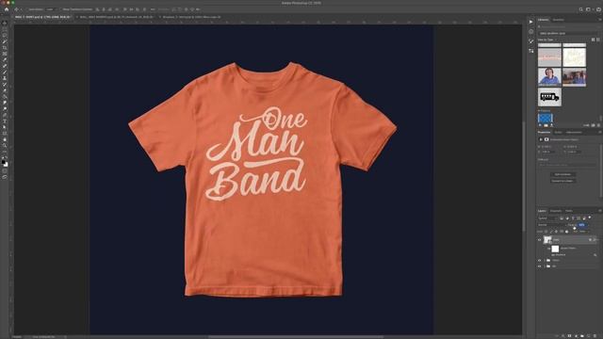Image resolution: width=603 pixels, height=339 pixels.
Task: Select the Hand tool
Action: (x=5, y=139)
